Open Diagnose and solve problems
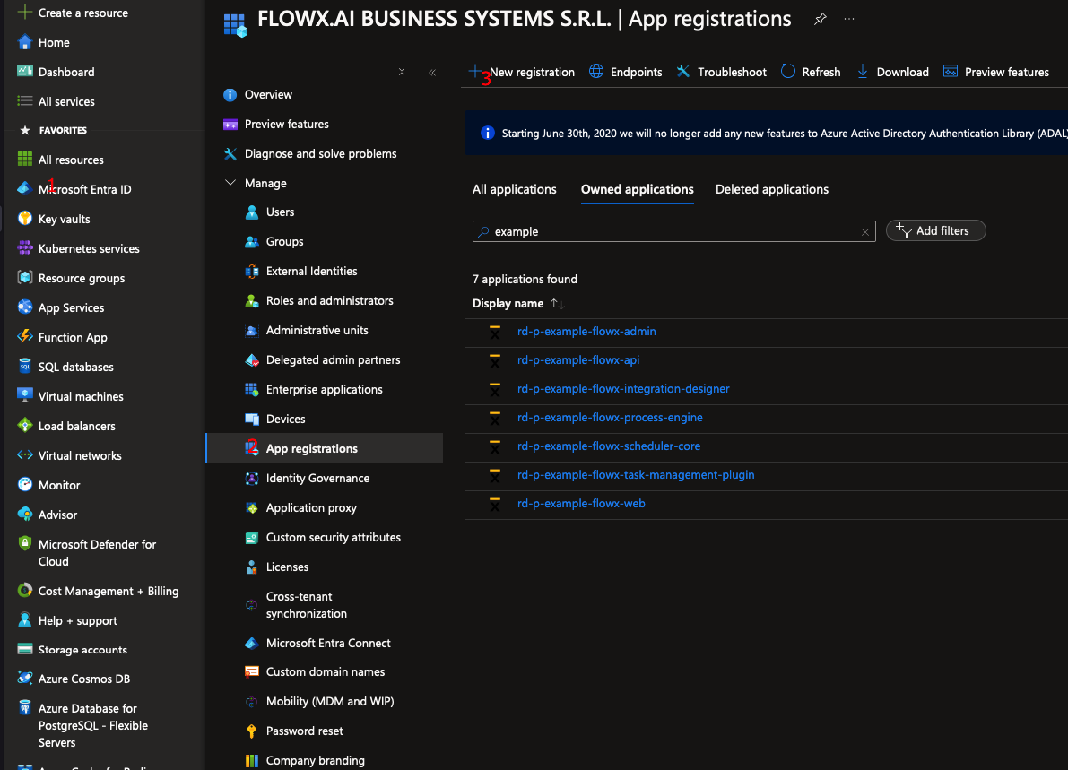 [320, 153]
